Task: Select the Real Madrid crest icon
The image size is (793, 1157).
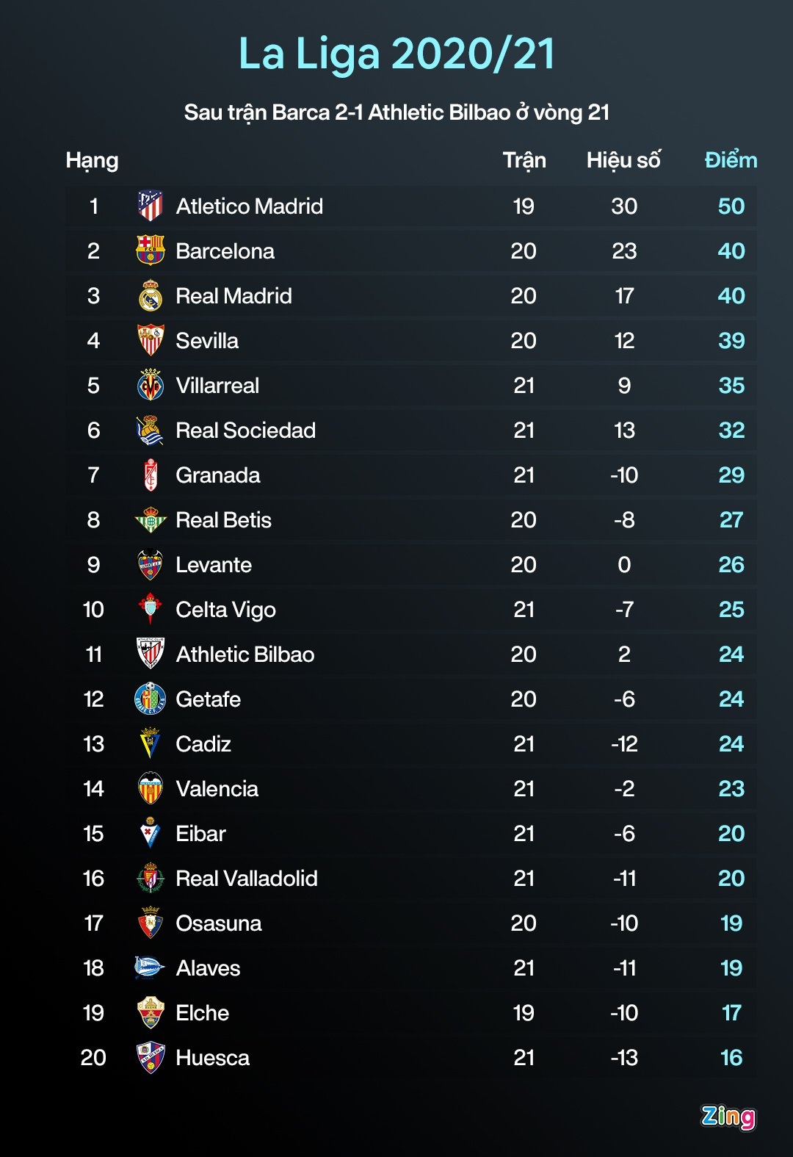Action: click(x=151, y=296)
